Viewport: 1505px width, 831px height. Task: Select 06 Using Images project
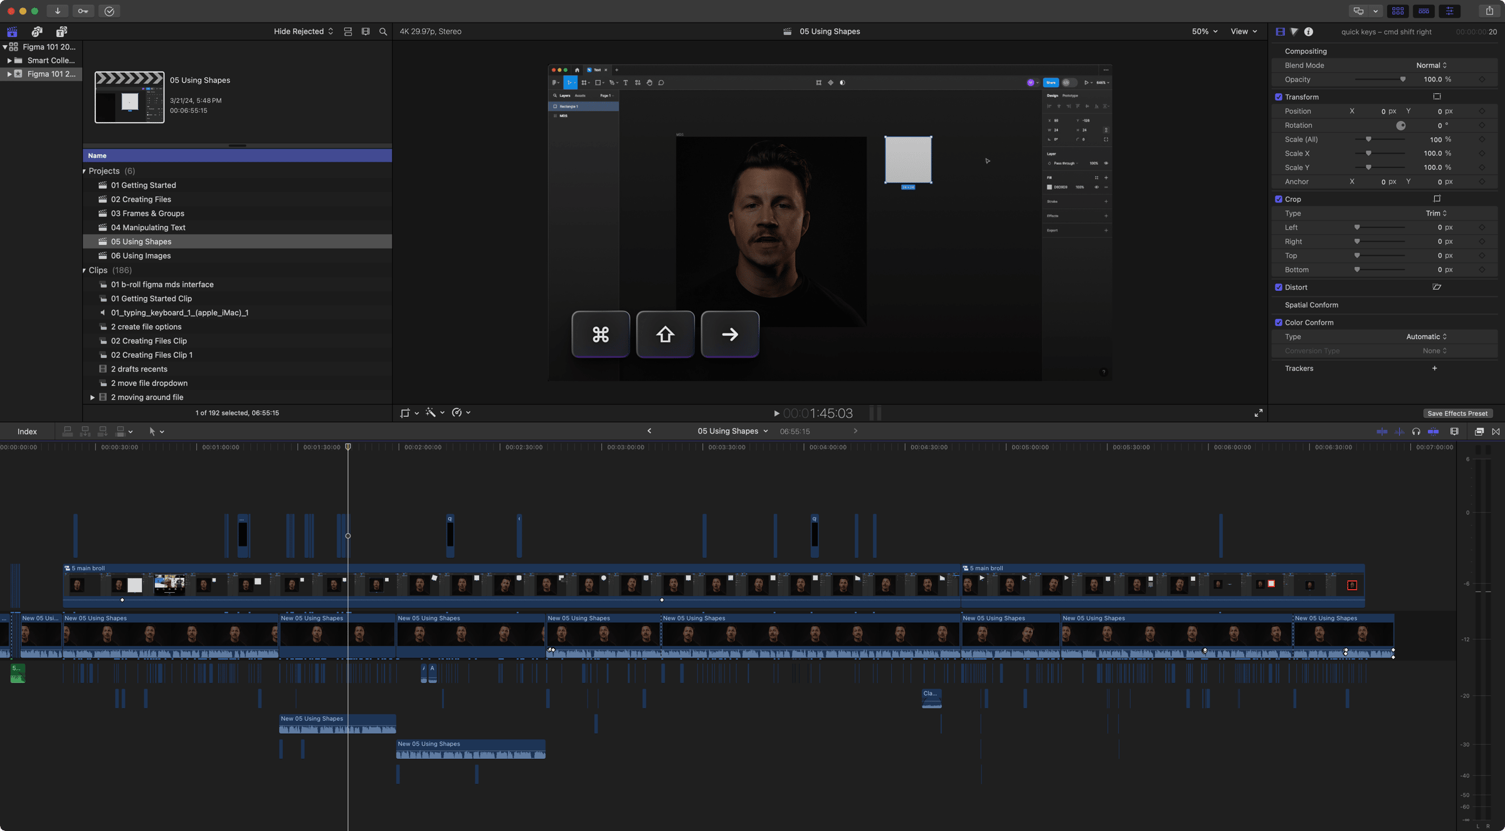(141, 256)
